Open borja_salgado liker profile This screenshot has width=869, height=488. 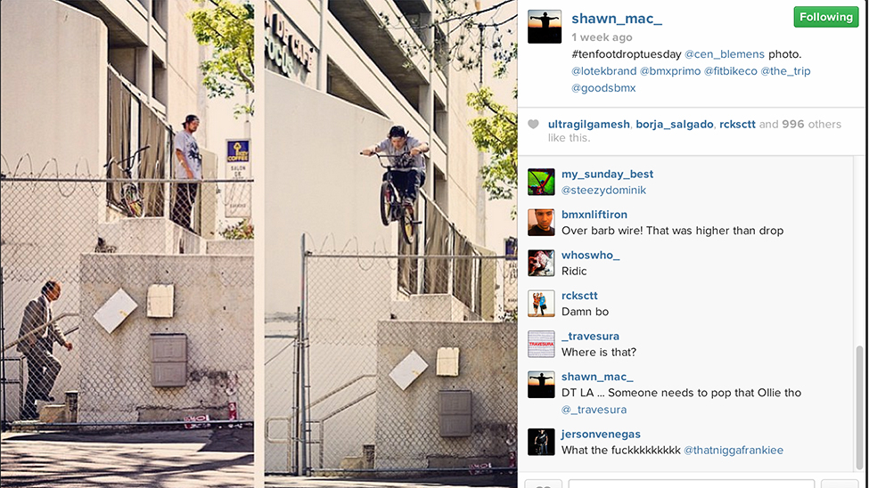pyautogui.click(x=675, y=124)
